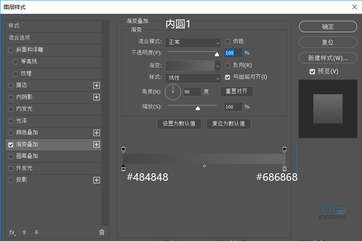
Task: Open the 混合模式 dropdown
Action: point(193,42)
